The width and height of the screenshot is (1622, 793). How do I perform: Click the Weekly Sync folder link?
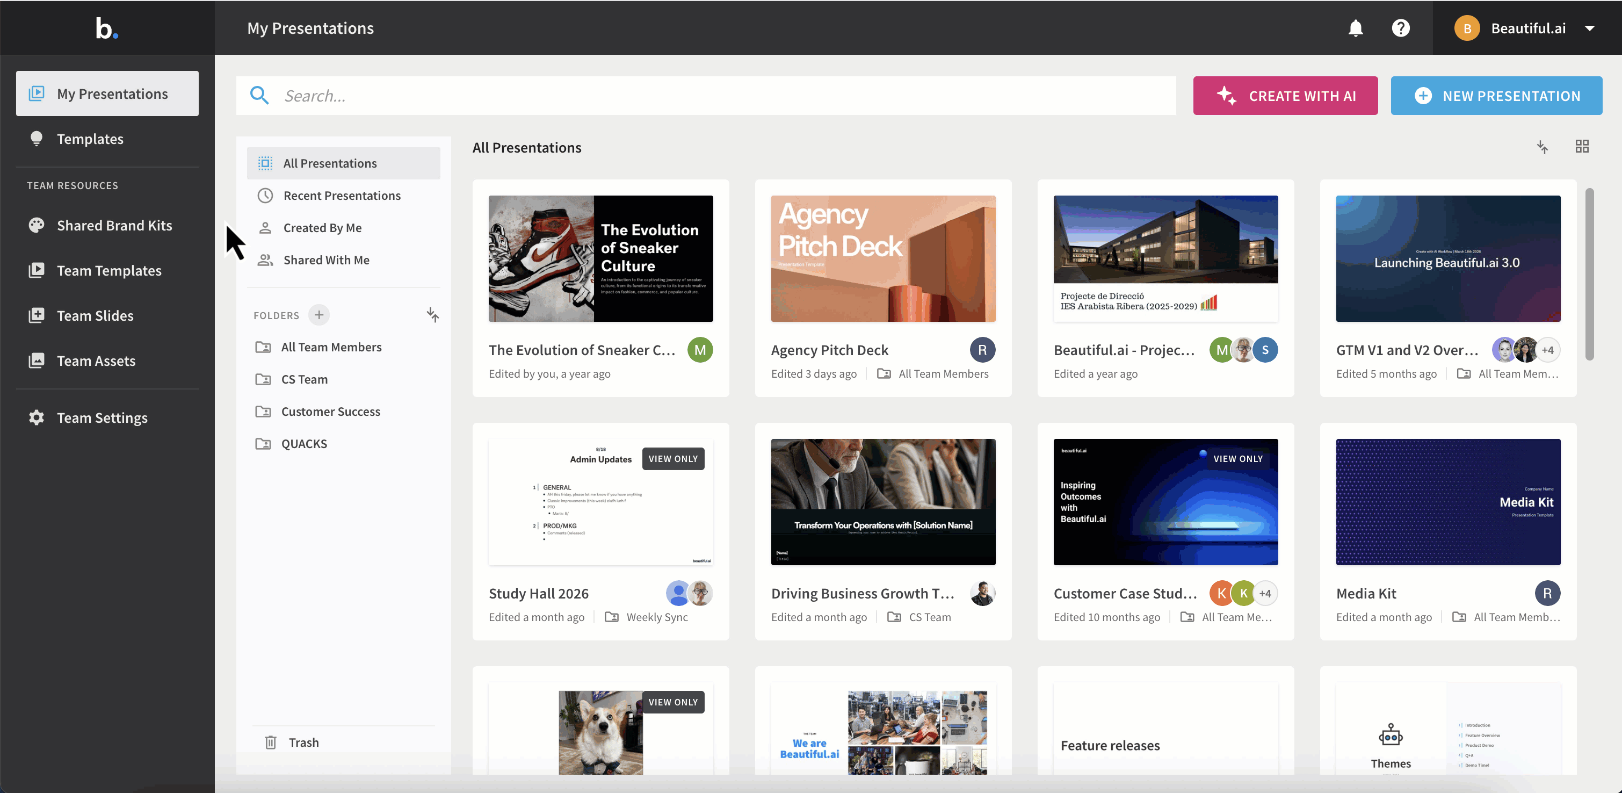tap(647, 617)
